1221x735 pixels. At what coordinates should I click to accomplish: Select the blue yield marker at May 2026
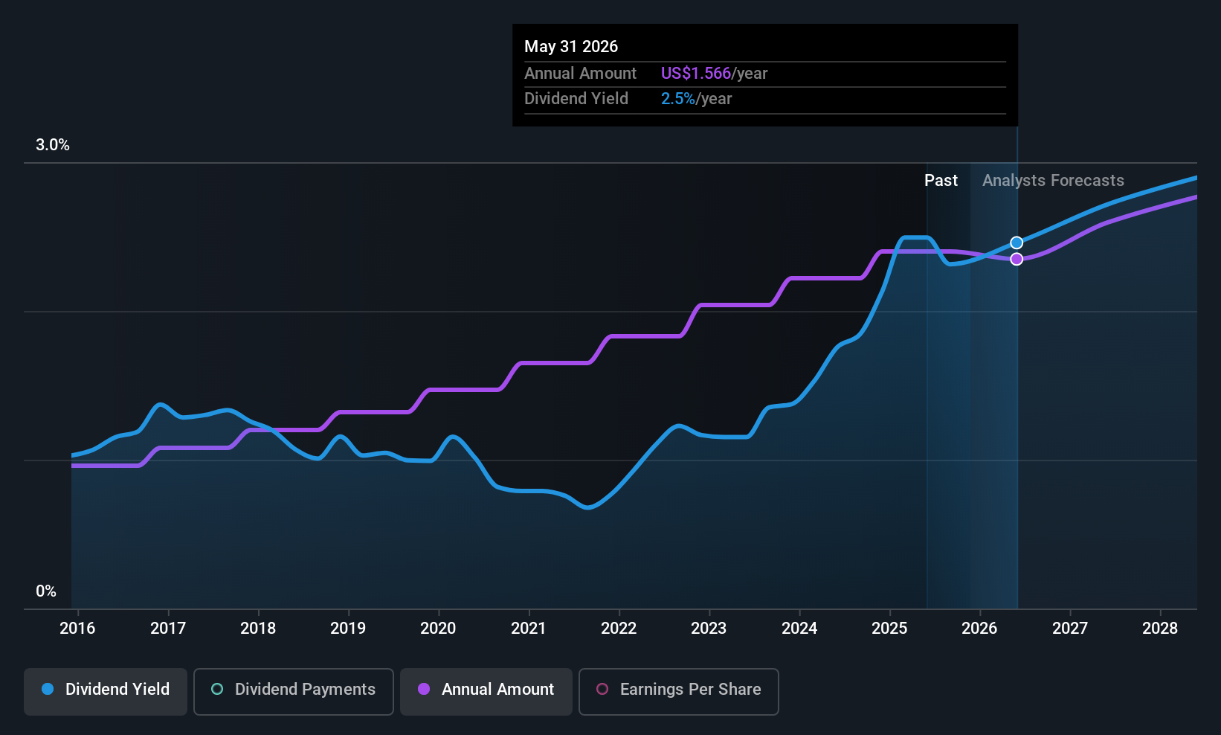point(1017,243)
